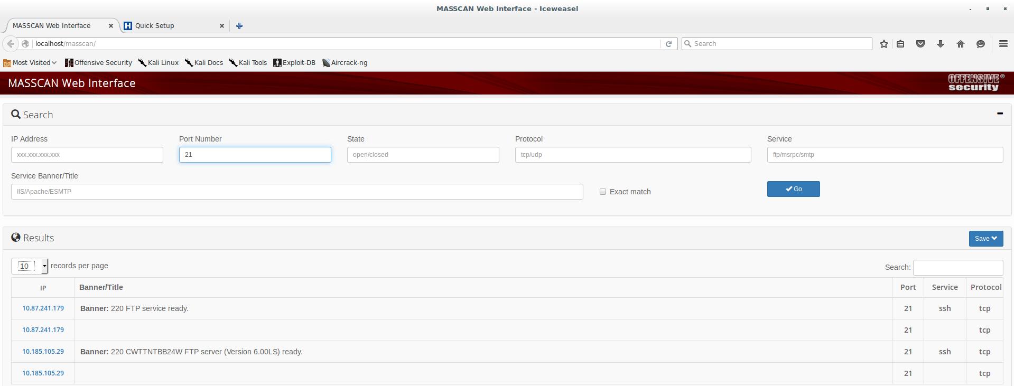Click the IP Address input field
The width and height of the screenshot is (1014, 386).
click(87, 155)
